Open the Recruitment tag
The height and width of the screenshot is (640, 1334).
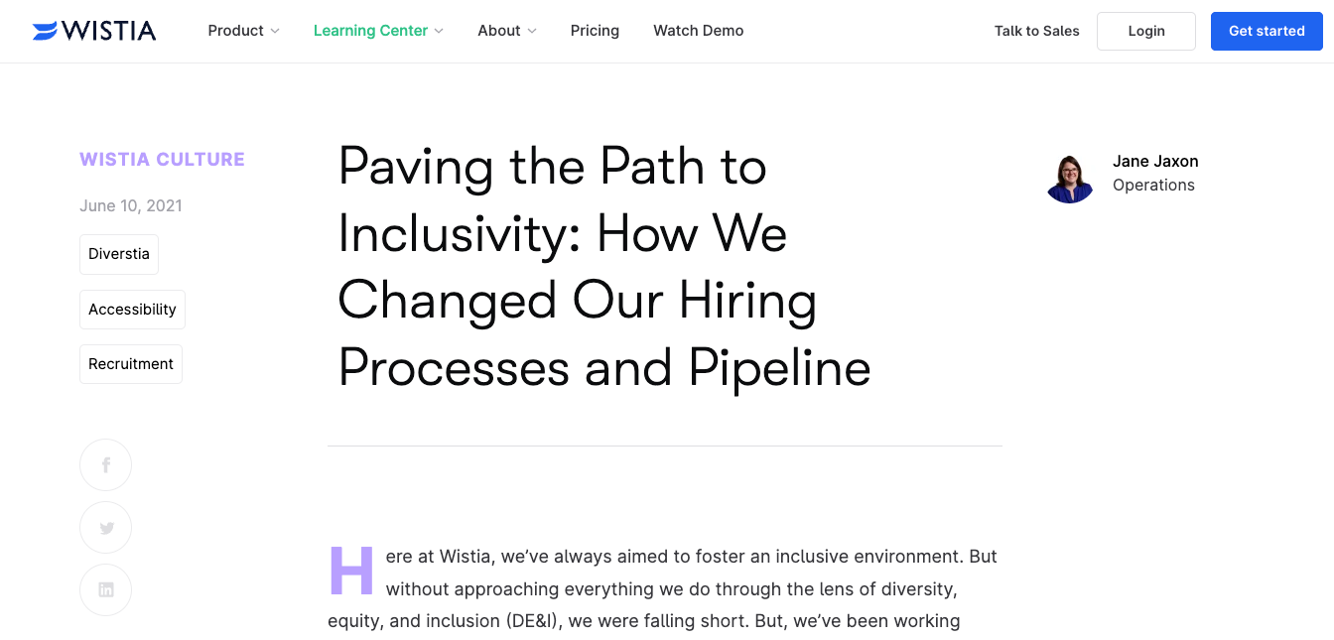(x=130, y=363)
